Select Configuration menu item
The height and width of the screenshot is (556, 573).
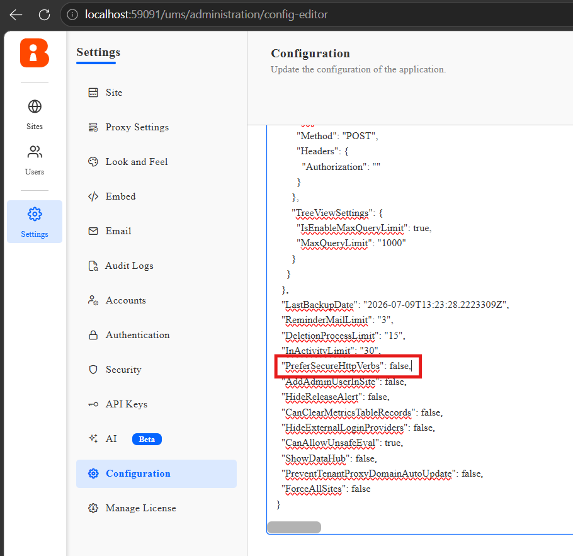(156, 474)
